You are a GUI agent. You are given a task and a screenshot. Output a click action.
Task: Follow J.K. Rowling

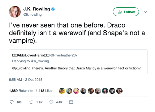[x=126, y=12]
